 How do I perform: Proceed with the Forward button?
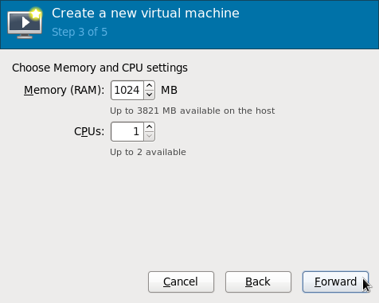click(335, 282)
